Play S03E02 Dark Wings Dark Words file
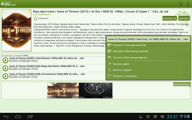The image size is (192, 120). (x=5, y=68)
